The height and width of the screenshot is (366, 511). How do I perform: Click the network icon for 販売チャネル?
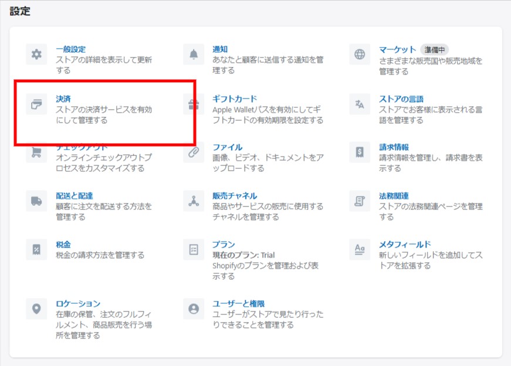(194, 201)
